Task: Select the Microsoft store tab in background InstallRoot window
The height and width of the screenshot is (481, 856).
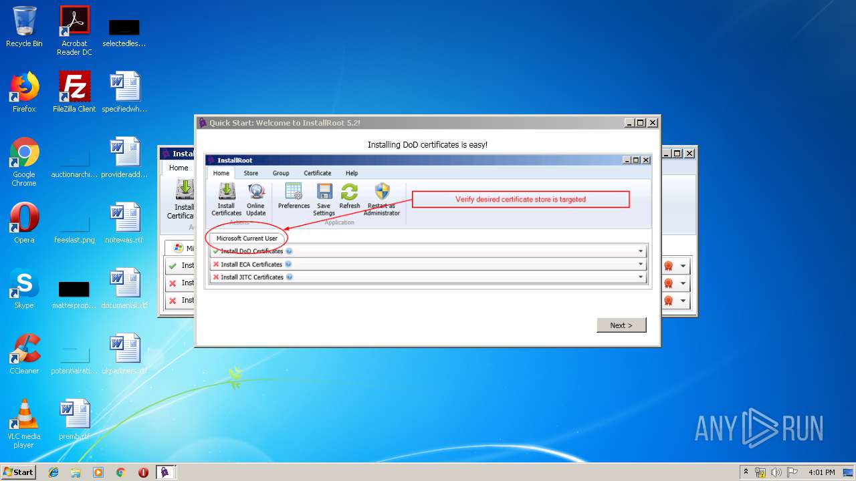Action: [180, 248]
